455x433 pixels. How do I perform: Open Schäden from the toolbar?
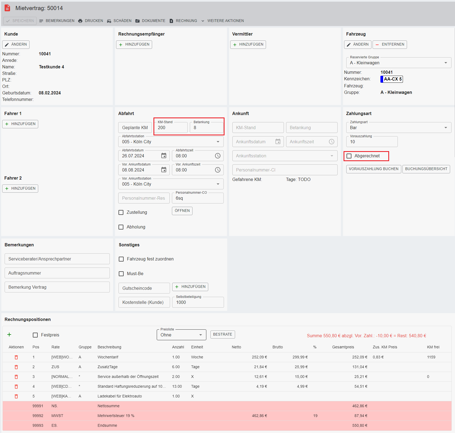click(x=119, y=21)
